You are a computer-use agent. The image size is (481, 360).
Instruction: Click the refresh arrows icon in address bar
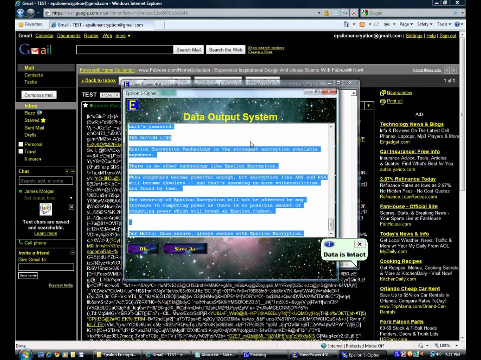pos(345,13)
